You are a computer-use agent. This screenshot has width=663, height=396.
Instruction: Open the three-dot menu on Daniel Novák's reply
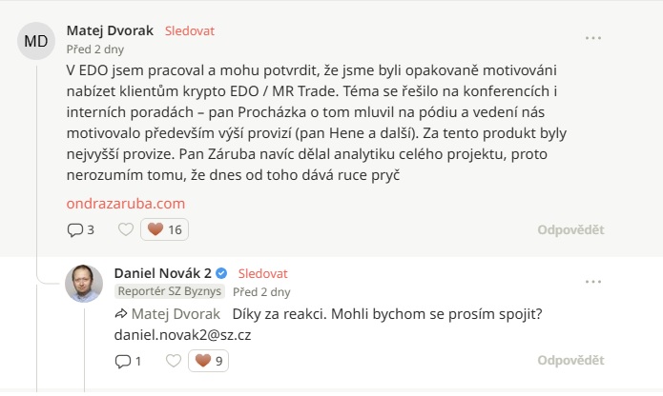click(x=593, y=280)
